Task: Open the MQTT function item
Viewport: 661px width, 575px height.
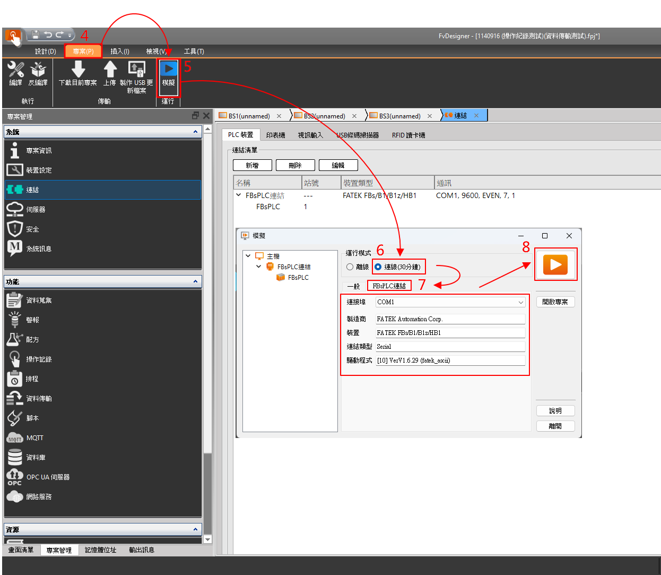Action: (34, 438)
